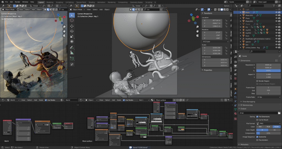
Task: Click folder icon next to /tmp\ output path
Action: click(279, 113)
